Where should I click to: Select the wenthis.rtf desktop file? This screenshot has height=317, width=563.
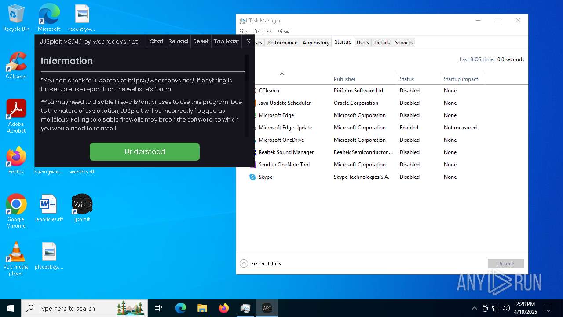pyautogui.click(x=82, y=172)
